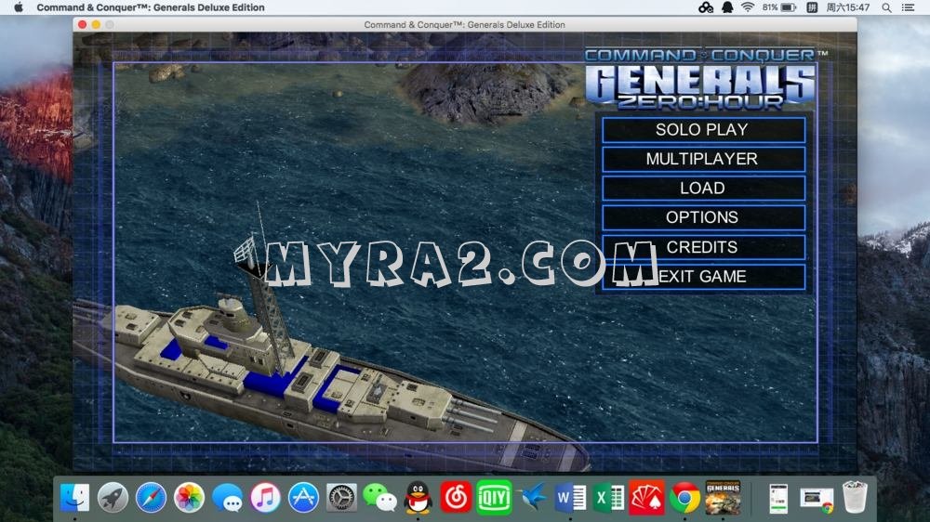This screenshot has width=930, height=522.
Task: Open Messages chat bubble in Dock
Action: click(x=227, y=497)
